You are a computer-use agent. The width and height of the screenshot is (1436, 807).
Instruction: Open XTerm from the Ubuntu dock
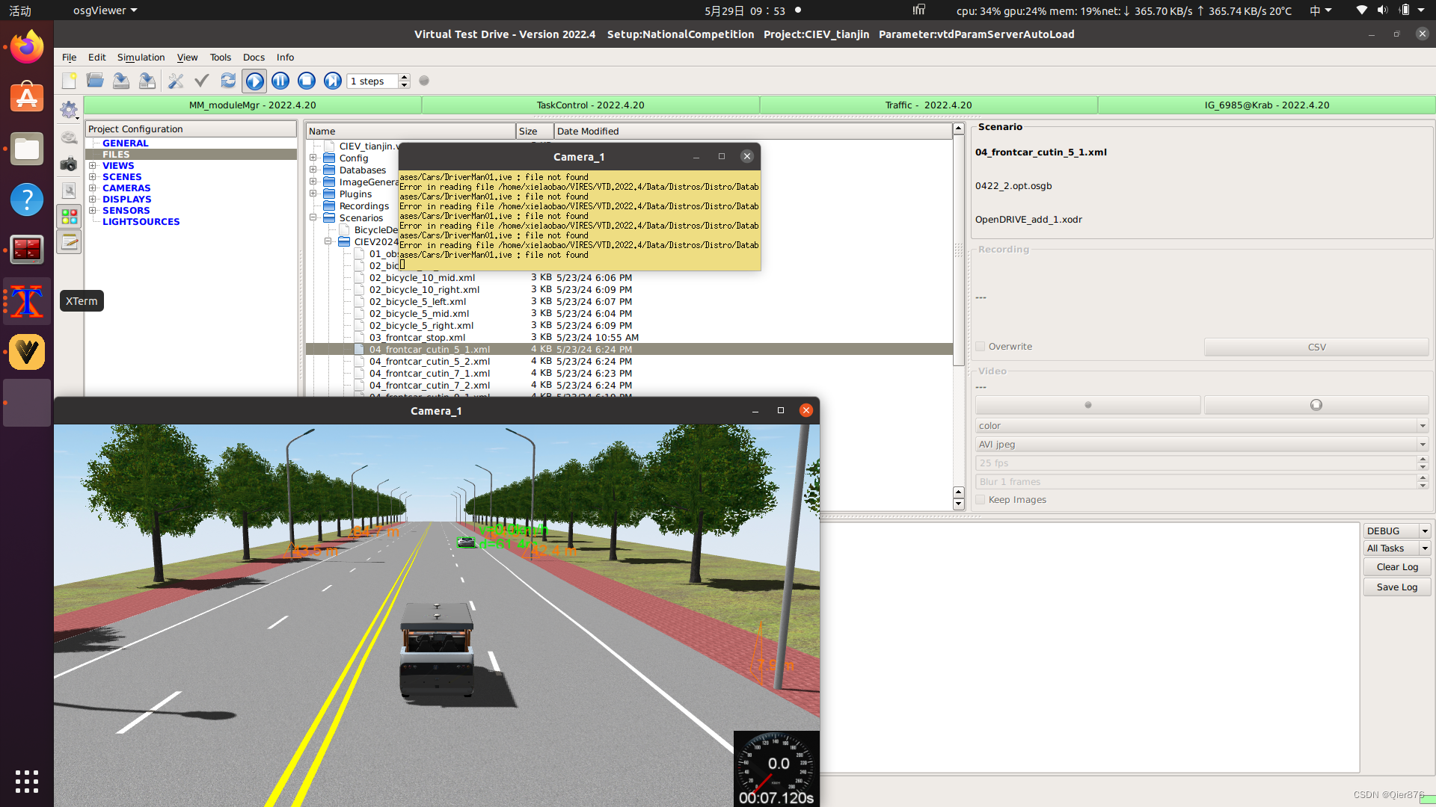[27, 301]
